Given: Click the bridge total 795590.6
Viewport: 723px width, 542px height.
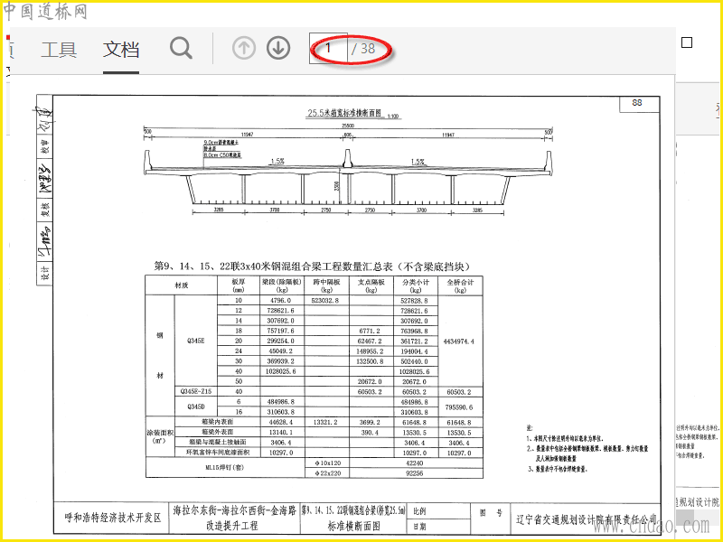Looking at the screenshot, I should (459, 407).
